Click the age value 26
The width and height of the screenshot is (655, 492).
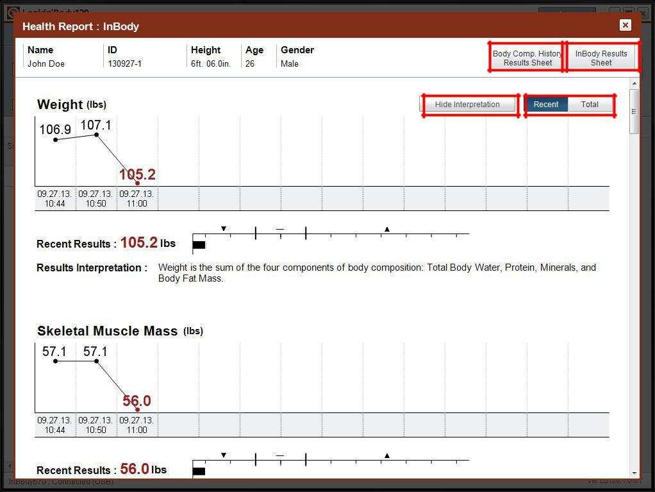[250, 64]
